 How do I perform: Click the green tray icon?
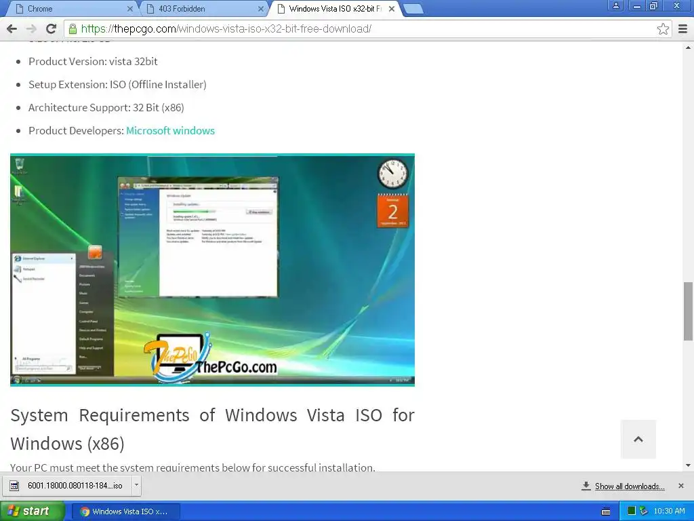(x=632, y=512)
